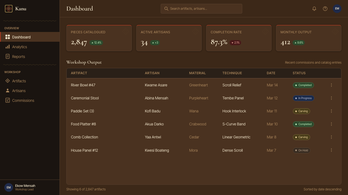The height and width of the screenshot is (195, 348).
Task: Click the Artisans person icon
Action: [x=8, y=90]
